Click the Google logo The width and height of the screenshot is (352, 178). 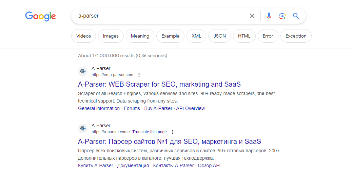pos(40,16)
